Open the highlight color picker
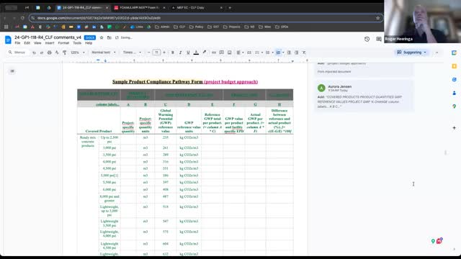This screenshot has width=461, height=259. click(204, 53)
